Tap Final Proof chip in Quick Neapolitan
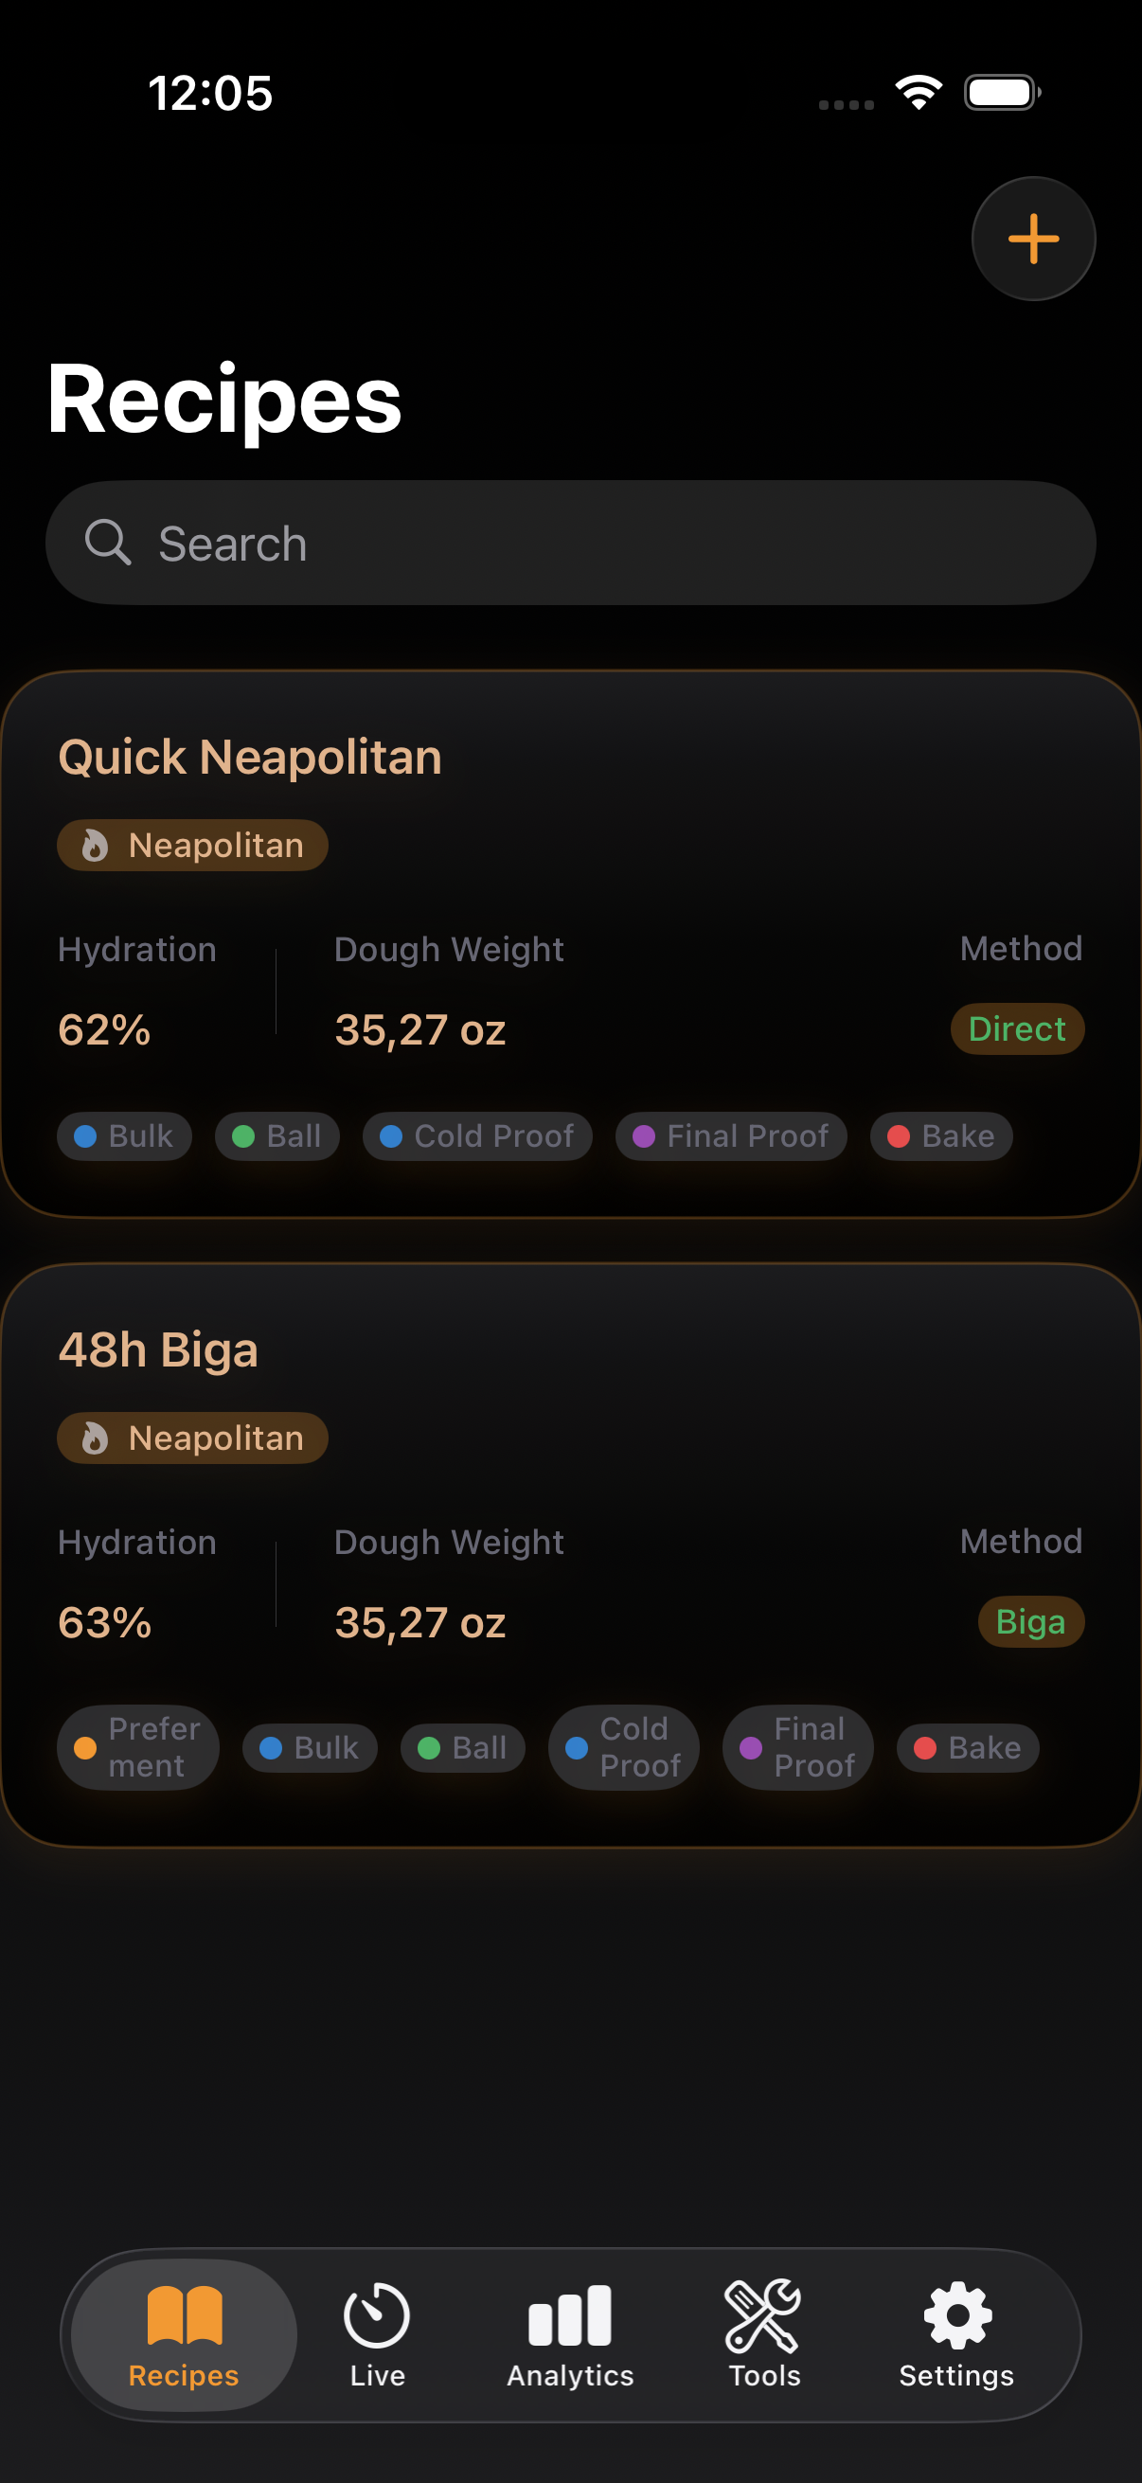The height and width of the screenshot is (2483, 1142). (730, 1135)
